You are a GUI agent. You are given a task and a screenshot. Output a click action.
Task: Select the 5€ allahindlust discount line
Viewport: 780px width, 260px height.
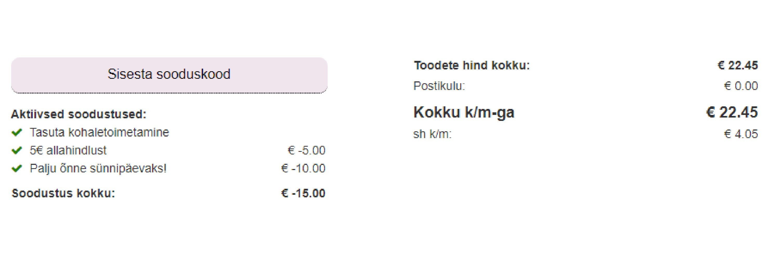pos(68,151)
